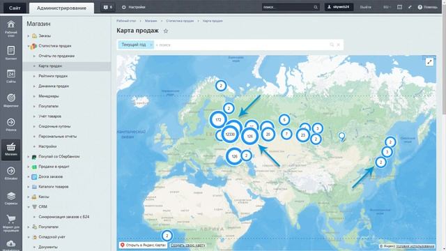Screen dimensions: 446x251
Task: Open Менеджеры statistics item
Action: point(49,96)
